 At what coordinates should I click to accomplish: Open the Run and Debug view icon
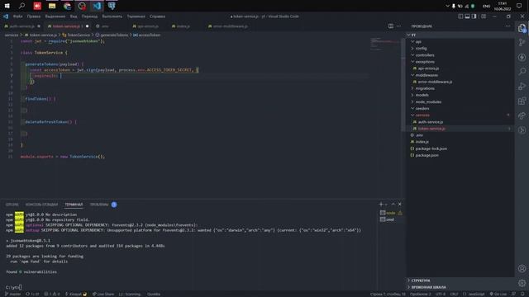click(522, 86)
